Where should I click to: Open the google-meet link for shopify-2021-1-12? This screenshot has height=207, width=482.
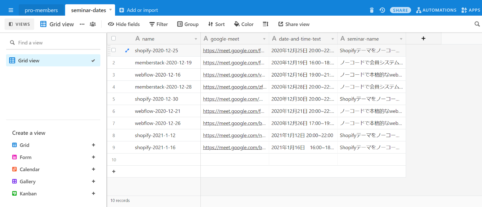tap(234, 135)
